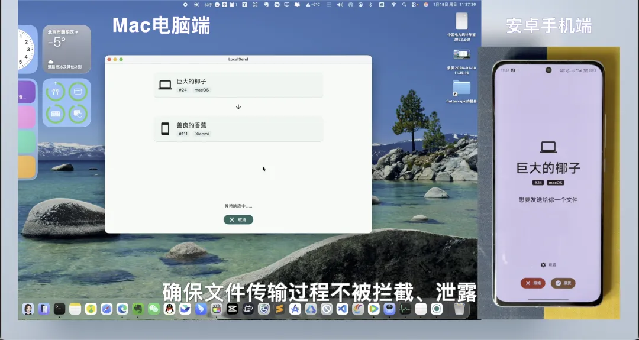
Task: Click the phone icon beside 善良的香蕉
Action: pyautogui.click(x=165, y=129)
